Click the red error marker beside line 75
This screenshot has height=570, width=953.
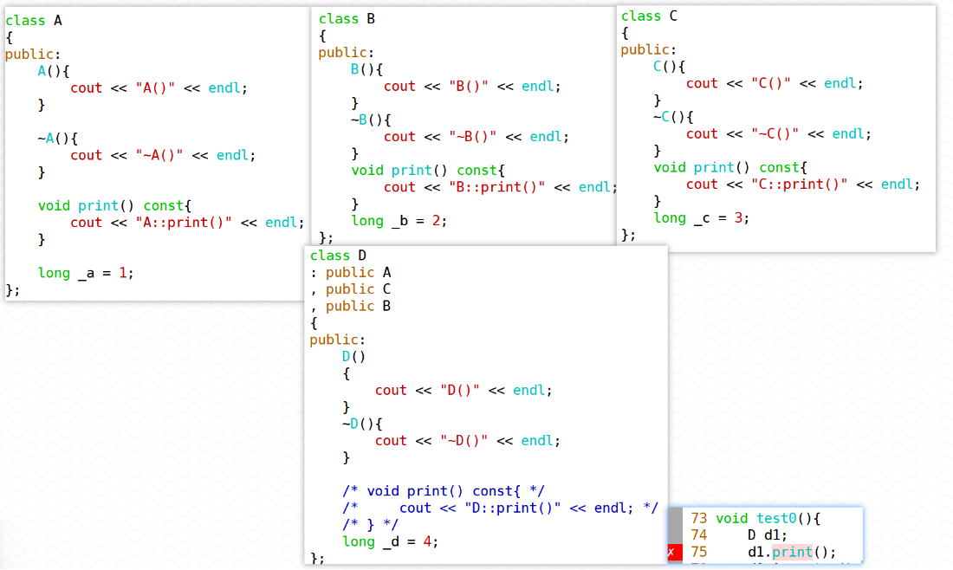pos(675,552)
